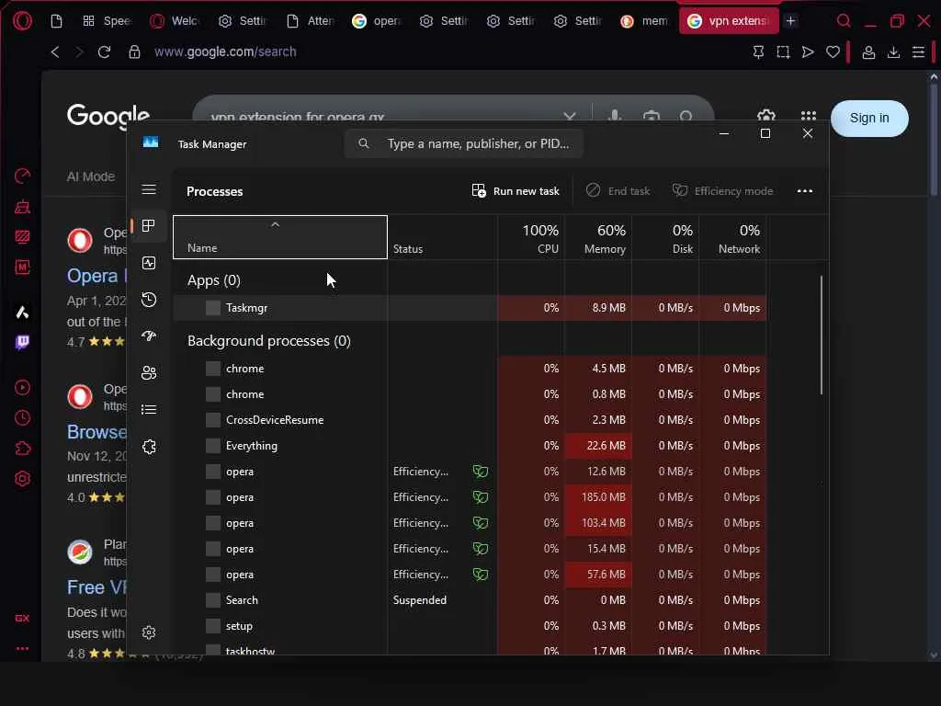
Task: Sort processes by Disk column
Action: (x=665, y=237)
